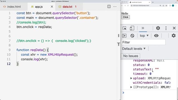
Task: Click the browser address bar URL
Action: [x=141, y=6]
